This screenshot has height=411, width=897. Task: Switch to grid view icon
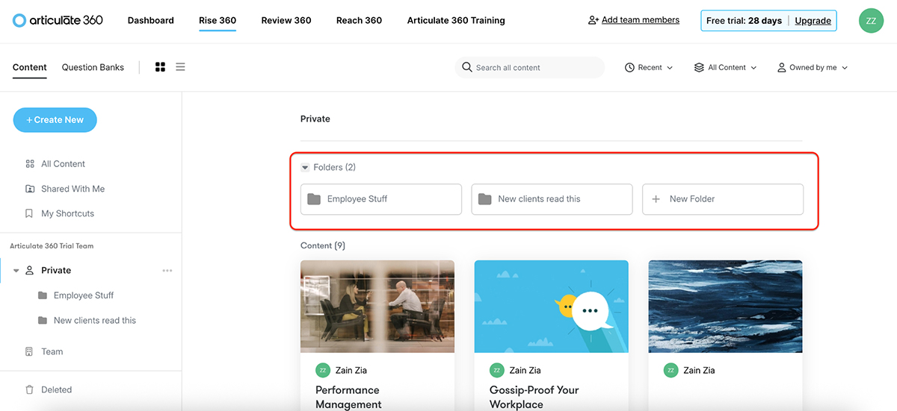click(160, 67)
